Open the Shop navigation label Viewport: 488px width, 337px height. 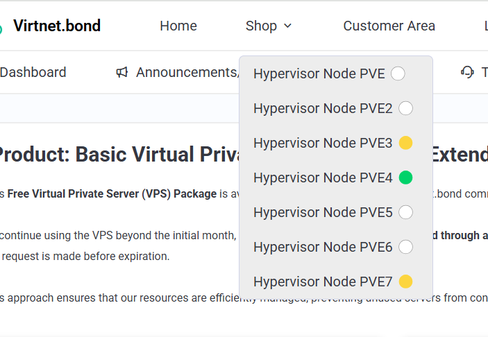click(261, 26)
